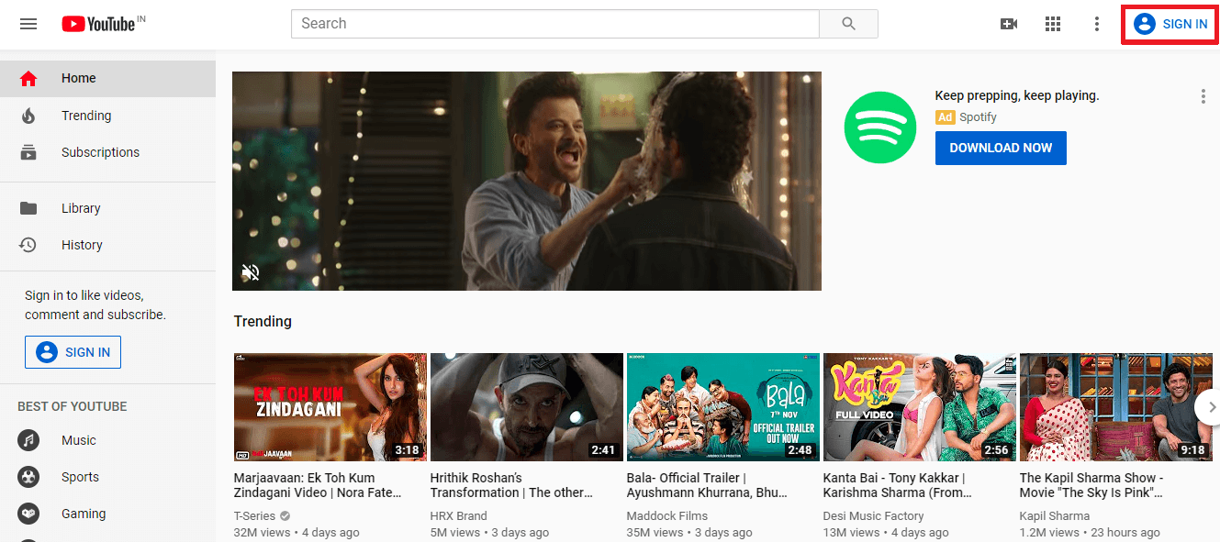This screenshot has height=542, width=1220.
Task: Click the Library folder icon
Action: pyautogui.click(x=28, y=208)
